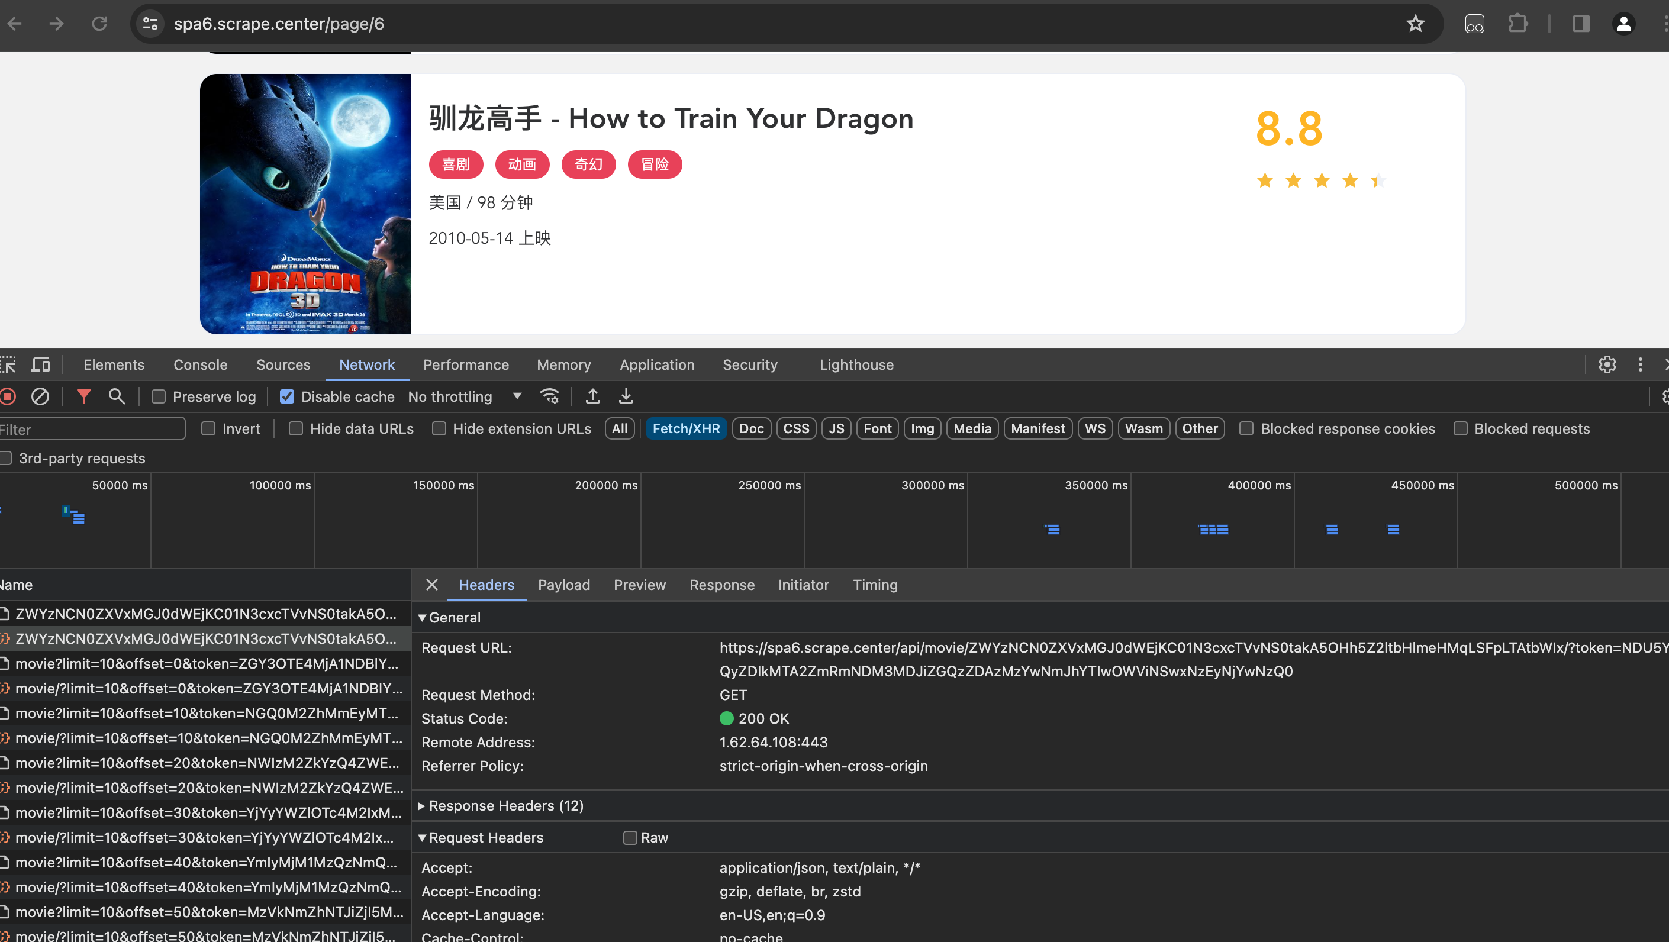Bookmark this page with star icon
This screenshot has width=1669, height=942.
1415,24
